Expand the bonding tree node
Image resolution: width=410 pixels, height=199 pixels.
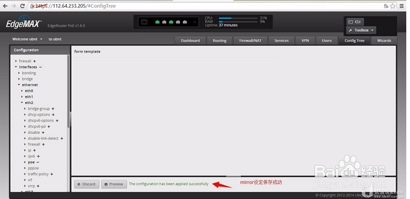click(x=19, y=73)
